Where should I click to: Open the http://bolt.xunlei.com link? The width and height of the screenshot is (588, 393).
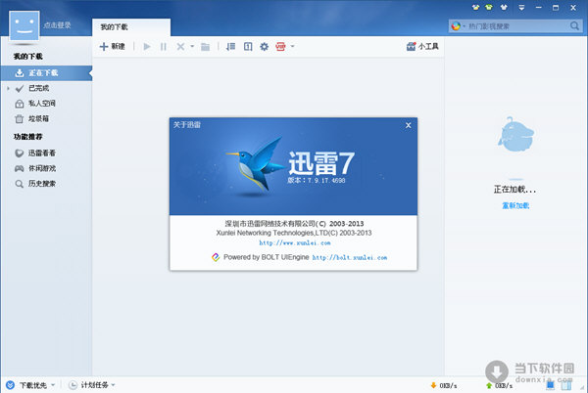coord(350,258)
